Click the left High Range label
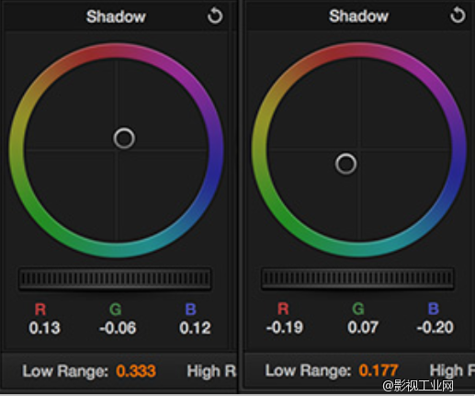This screenshot has height=396, width=475. 211,371
